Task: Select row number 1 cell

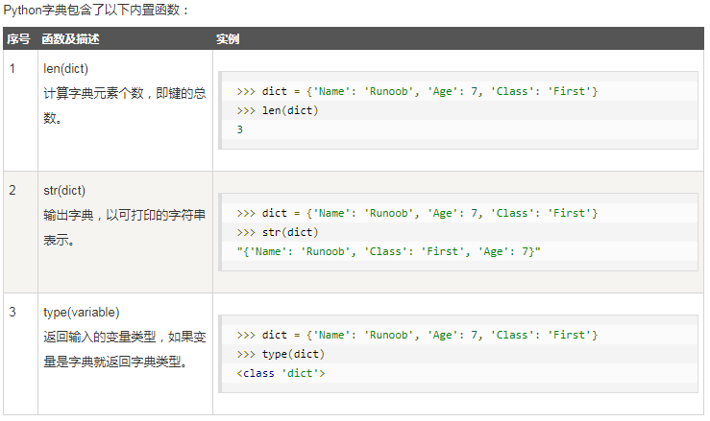Action: click(x=12, y=69)
